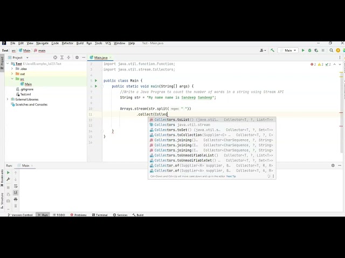This screenshot has width=345, height=258.
Task: Choose Collectors.toUnmodifiableSet() suggestion
Action: [x=212, y=160]
